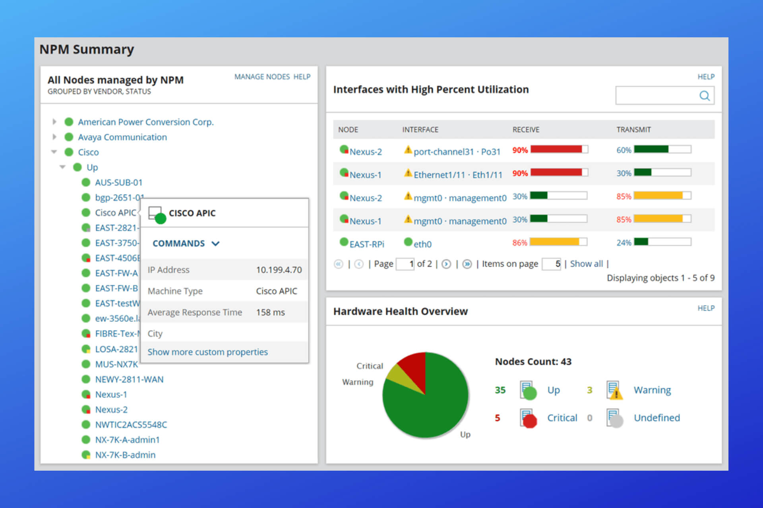Viewport: 763px width, 508px height.
Task: Open HELP for Interfaces utilization panel
Action: tap(706, 77)
